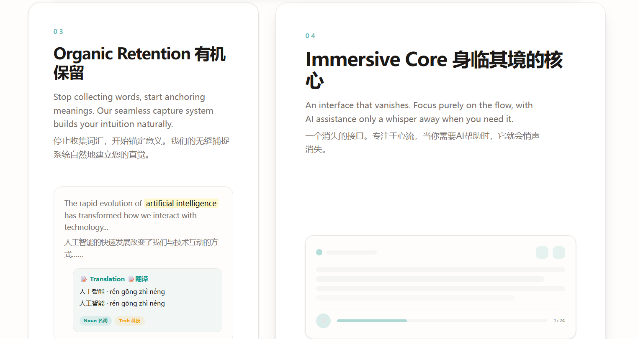638x339 pixels.
Task: Click the "Translation" label in the popup
Action: [x=107, y=279]
